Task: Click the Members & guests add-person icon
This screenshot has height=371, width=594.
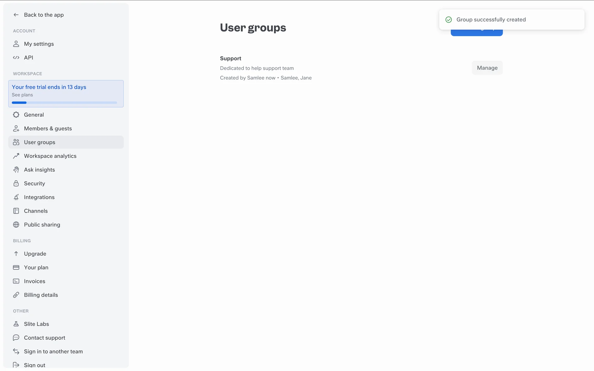Action: 16,129
